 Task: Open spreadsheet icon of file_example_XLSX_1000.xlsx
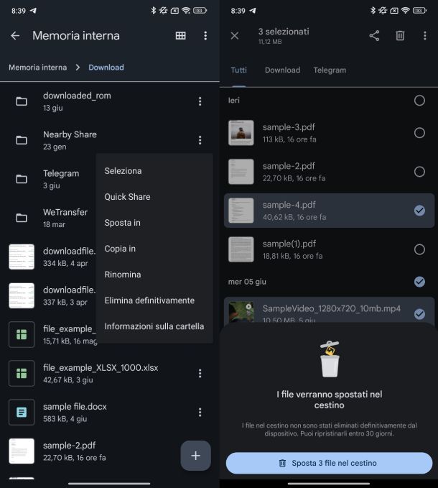(x=22, y=373)
